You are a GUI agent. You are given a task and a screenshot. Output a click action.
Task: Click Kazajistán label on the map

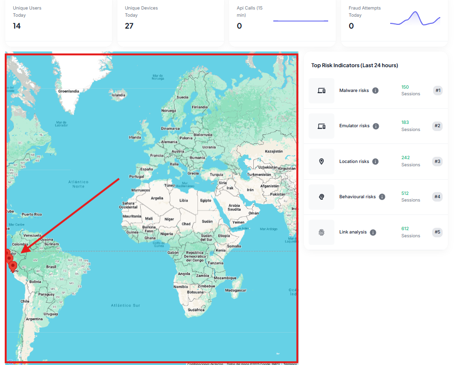click(x=274, y=152)
